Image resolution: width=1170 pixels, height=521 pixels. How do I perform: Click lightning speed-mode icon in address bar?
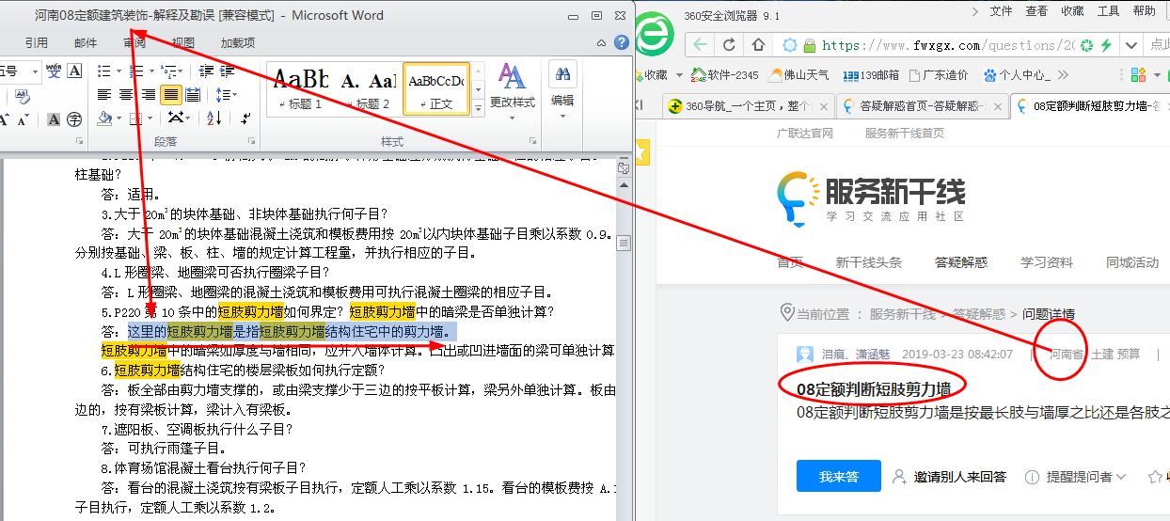pos(1107,45)
